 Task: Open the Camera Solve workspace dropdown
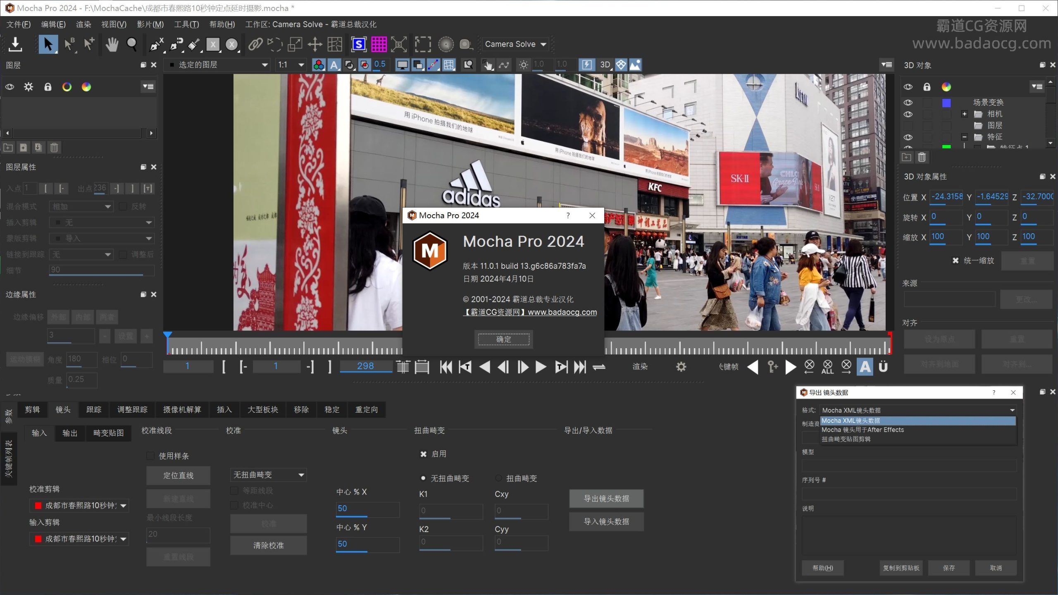tap(515, 44)
